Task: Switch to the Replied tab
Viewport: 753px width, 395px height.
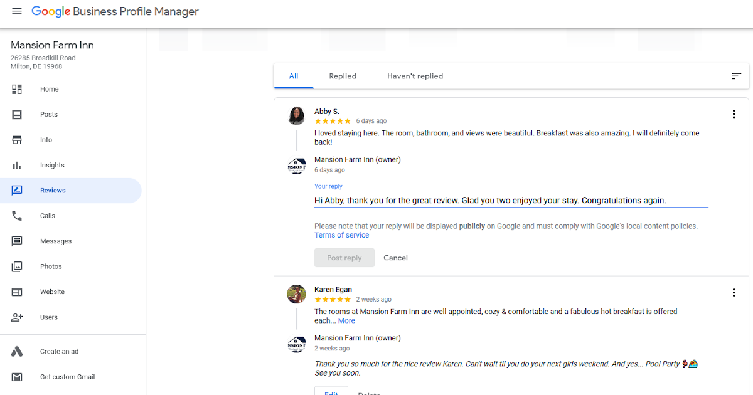Action: click(x=343, y=76)
